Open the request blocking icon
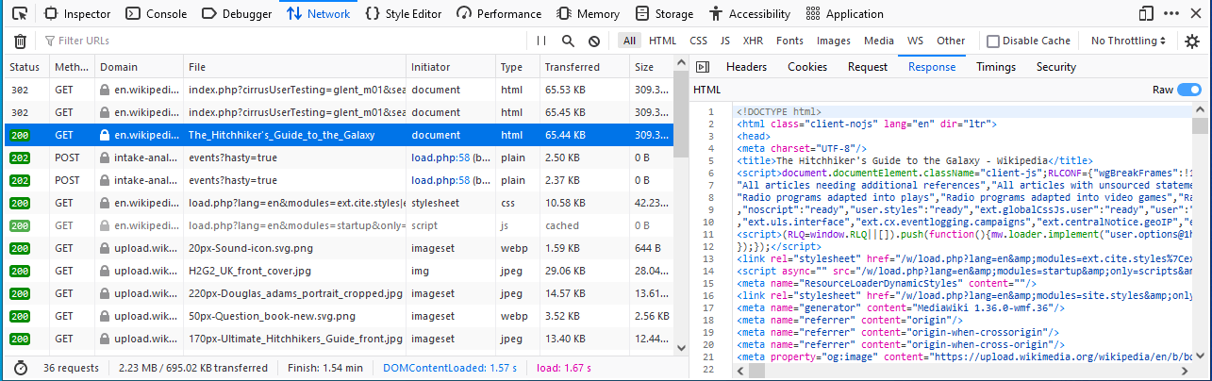Image resolution: width=1212 pixels, height=381 pixels. coord(594,41)
